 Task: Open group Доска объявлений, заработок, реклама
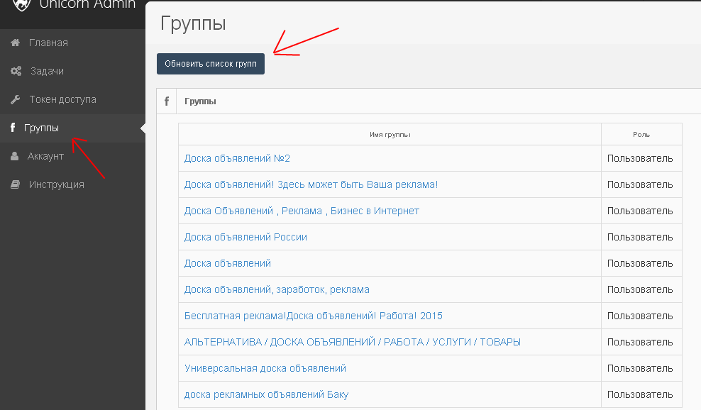tap(277, 289)
